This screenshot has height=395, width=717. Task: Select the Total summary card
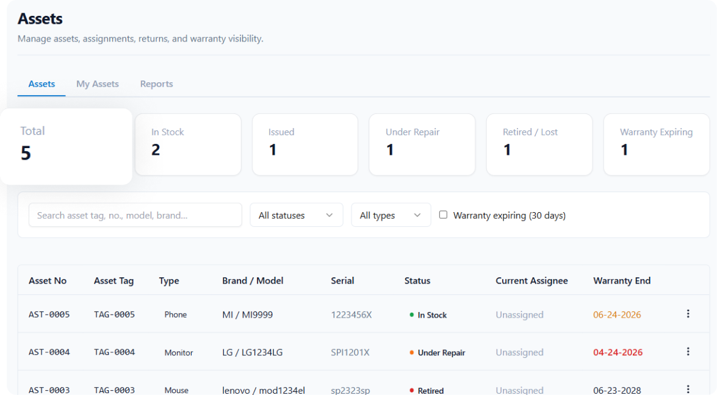[67, 146]
